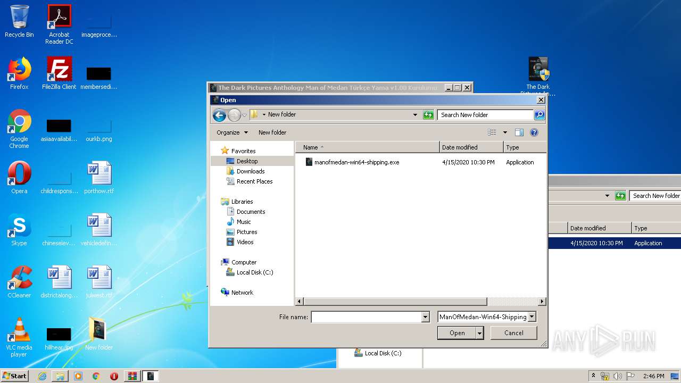This screenshot has width=681, height=383.
Task: Close the Open dialog
Action: [x=541, y=100]
